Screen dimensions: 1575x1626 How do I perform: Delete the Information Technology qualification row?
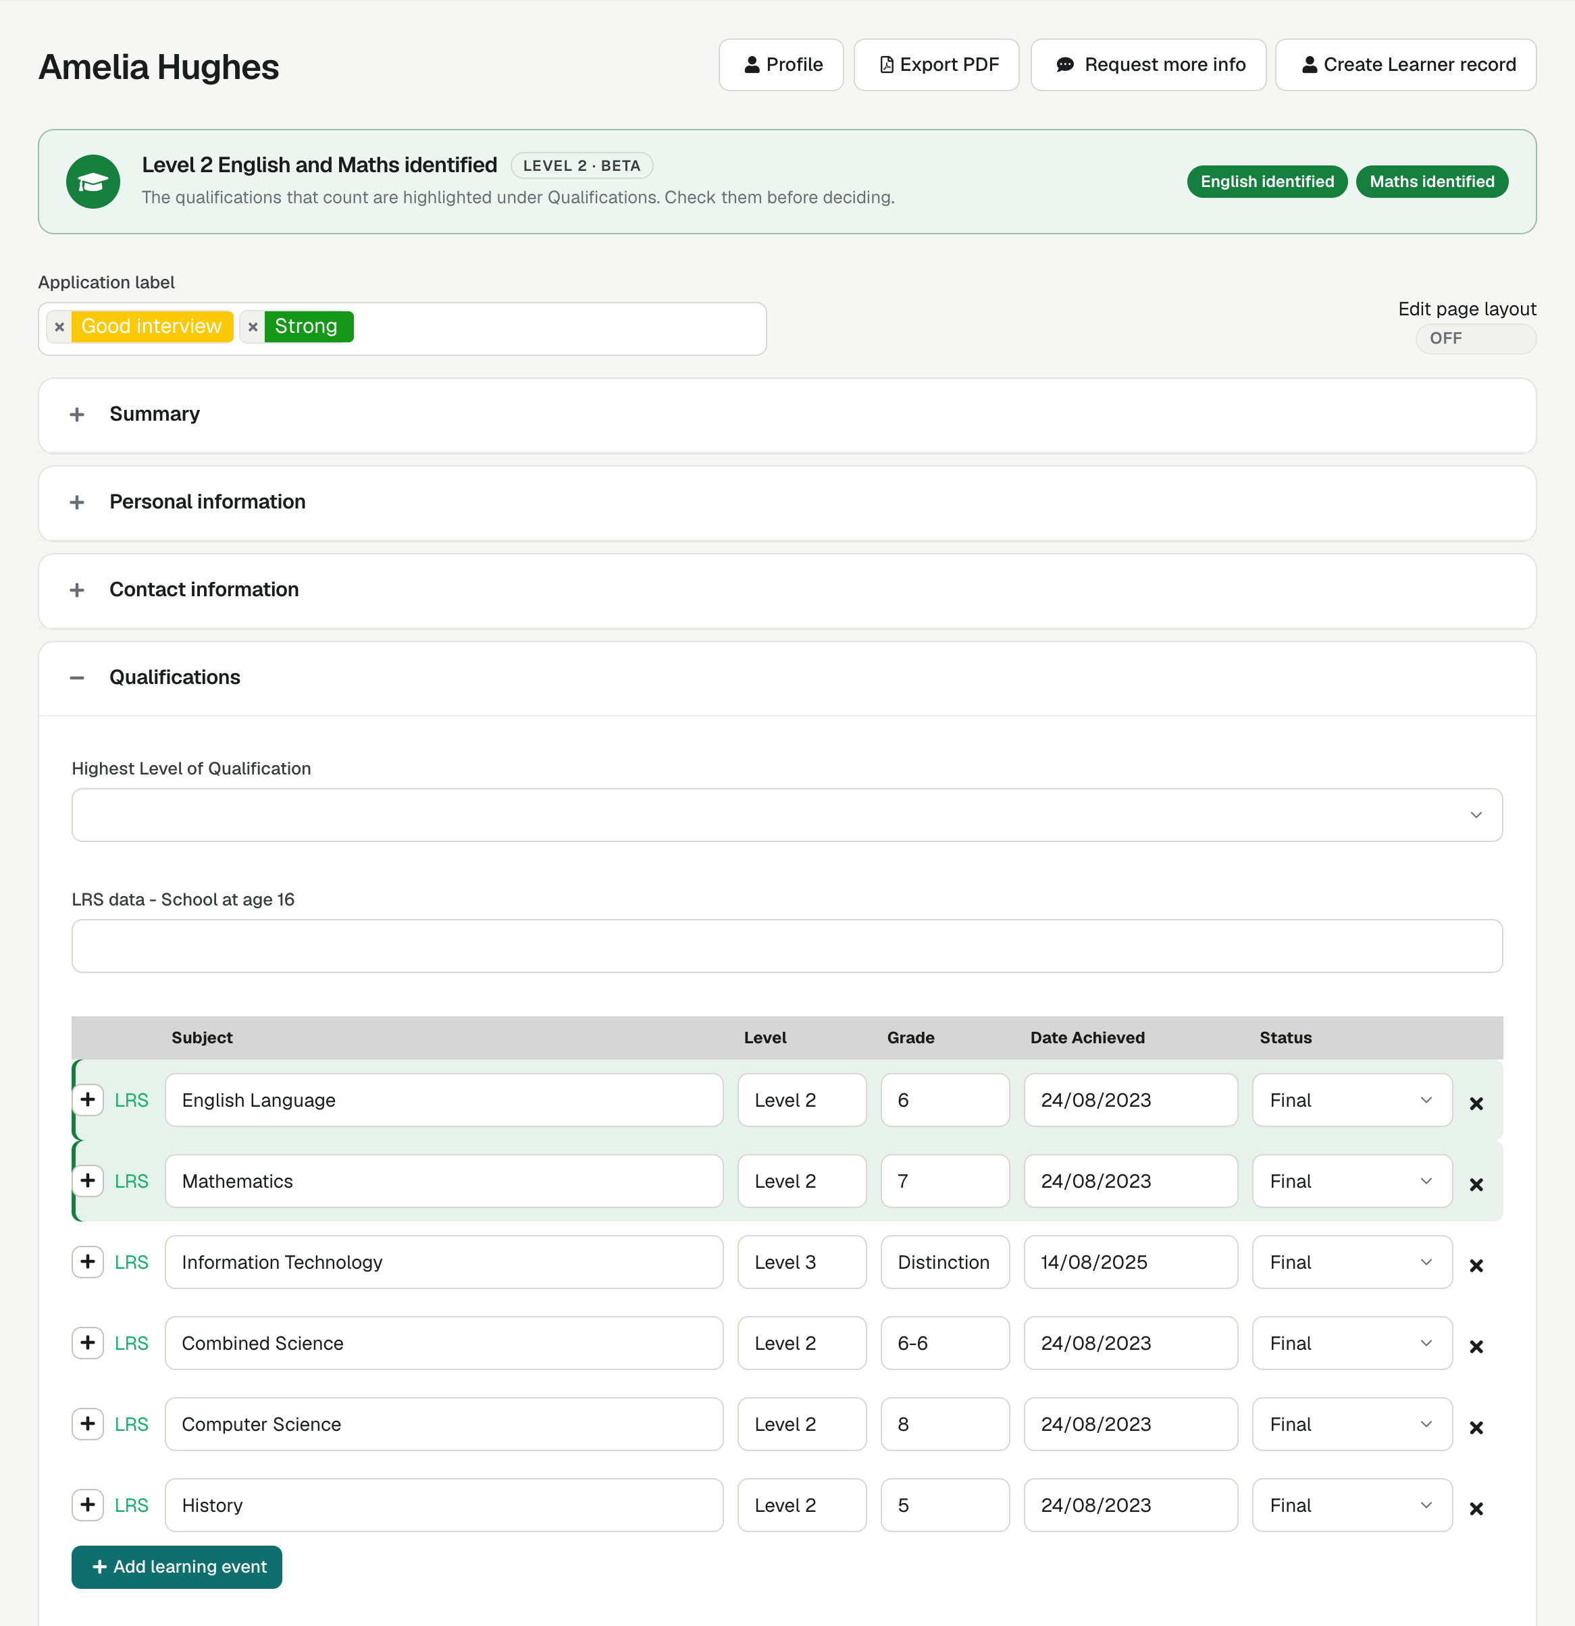click(x=1476, y=1265)
